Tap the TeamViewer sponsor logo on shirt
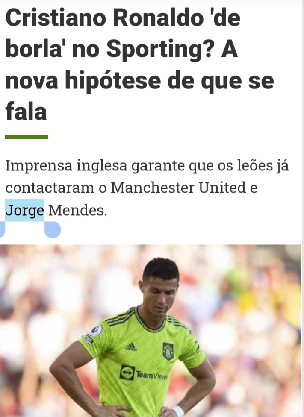 click(144, 373)
